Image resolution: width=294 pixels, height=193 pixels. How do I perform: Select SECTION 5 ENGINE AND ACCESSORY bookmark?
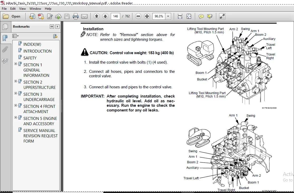pos(40,121)
